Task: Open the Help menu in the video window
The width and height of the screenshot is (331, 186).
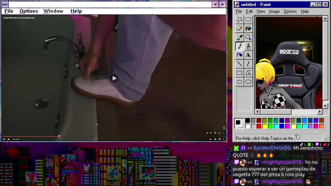Action: [76, 11]
